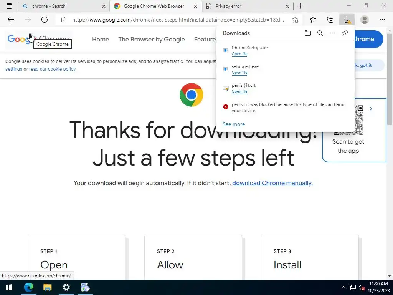Open file link under setupcert.exe
Screen dimensions: 393x295
point(239,73)
